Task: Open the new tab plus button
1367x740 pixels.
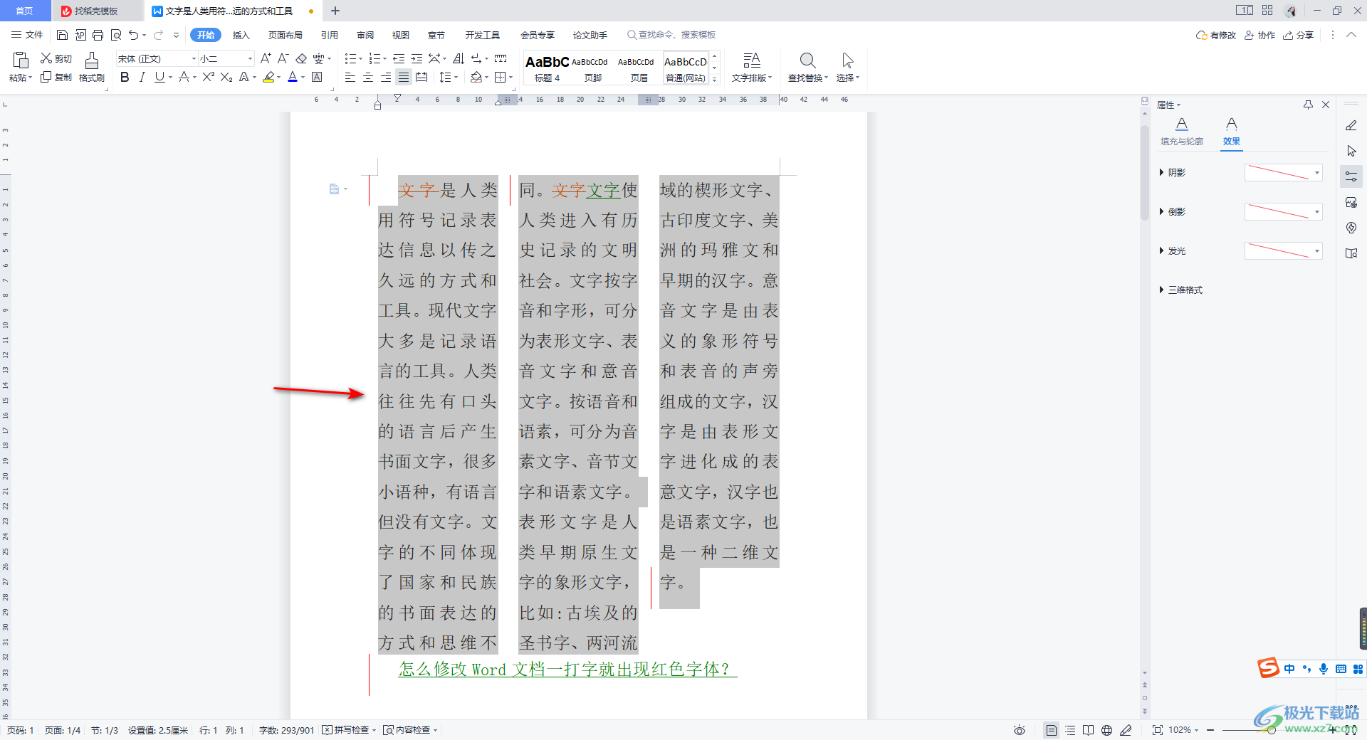Action: tap(335, 11)
